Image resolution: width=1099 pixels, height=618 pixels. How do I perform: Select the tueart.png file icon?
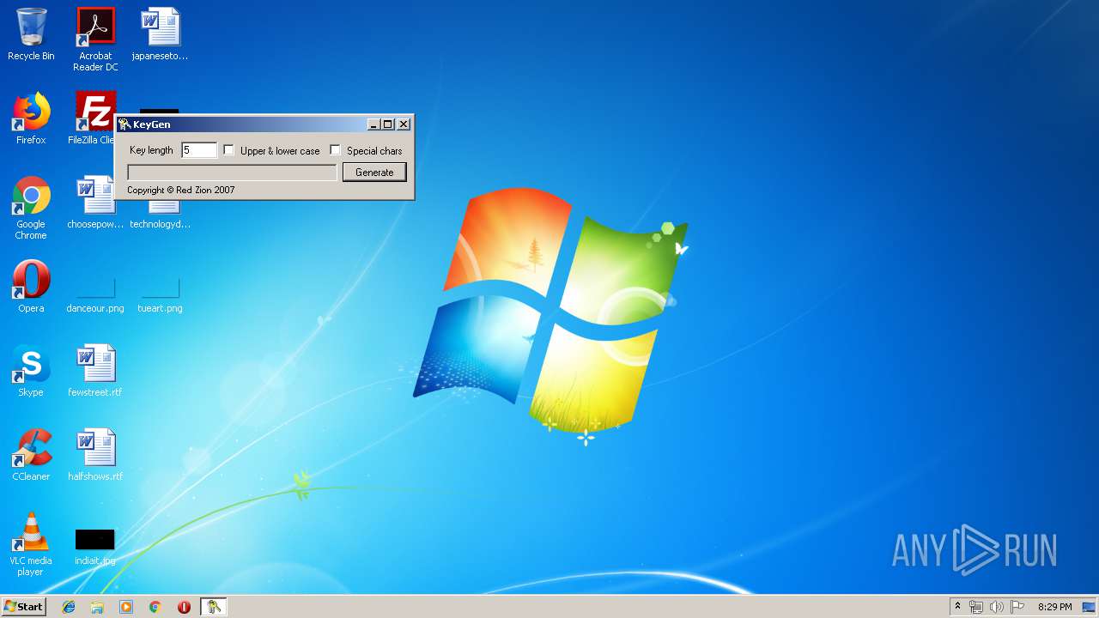click(x=160, y=296)
